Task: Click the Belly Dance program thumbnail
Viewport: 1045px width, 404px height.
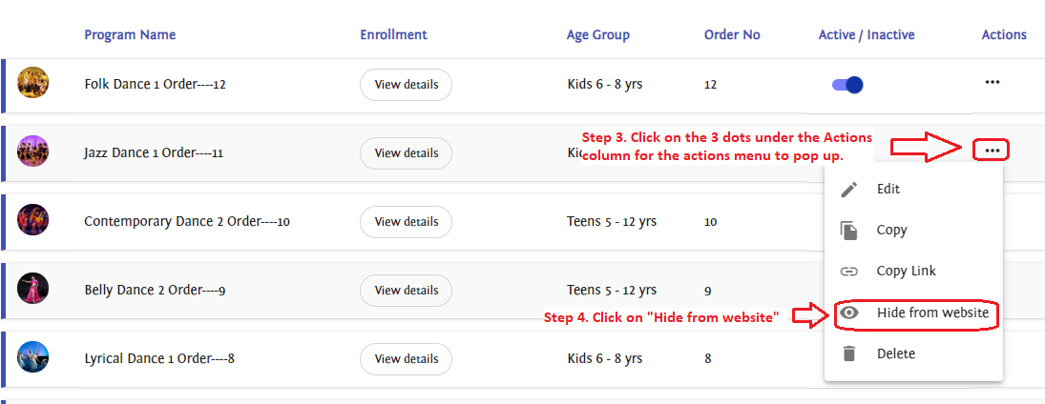Action: 33,289
